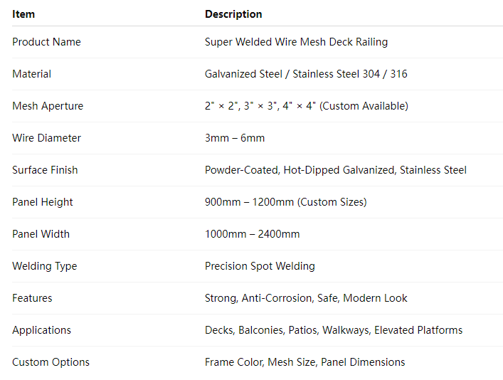The height and width of the screenshot is (380, 503).
Task: Click the "1000mm – 2400mm" value
Action: 252,234
